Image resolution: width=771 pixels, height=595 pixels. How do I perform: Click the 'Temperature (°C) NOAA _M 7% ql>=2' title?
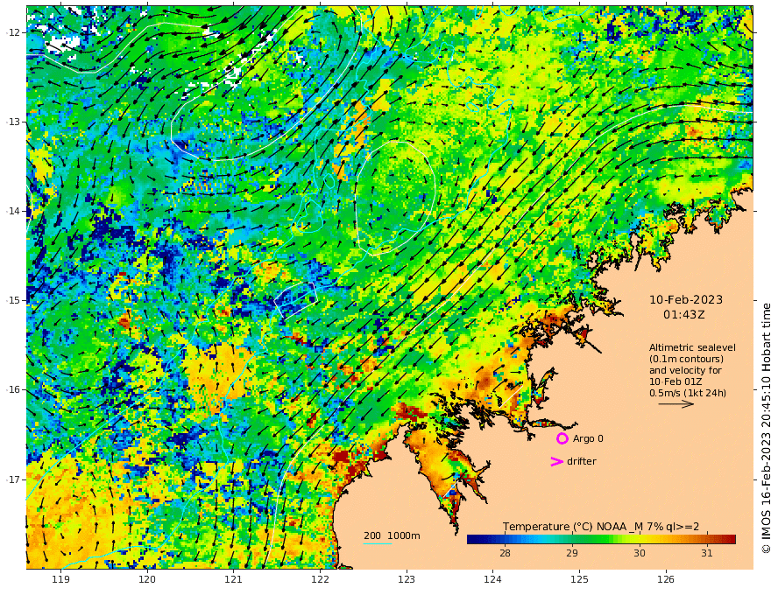tap(601, 527)
